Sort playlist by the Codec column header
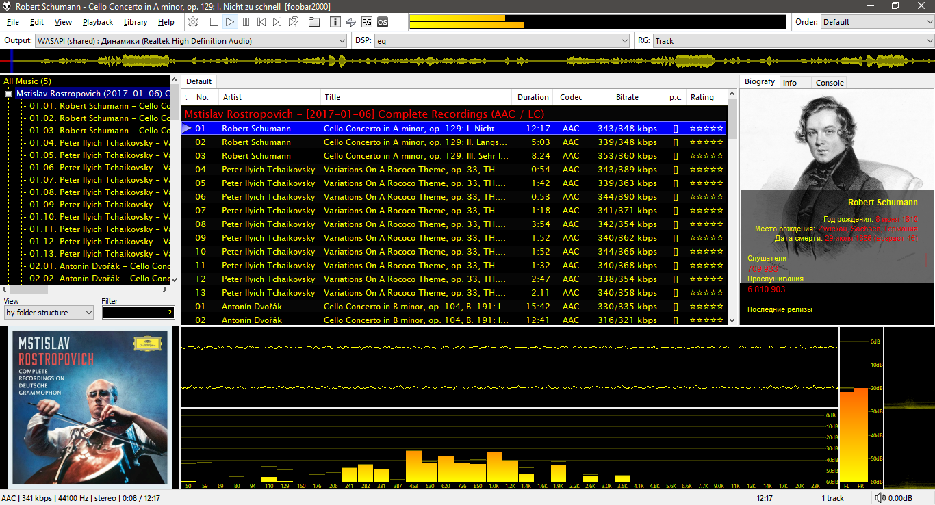 point(571,97)
